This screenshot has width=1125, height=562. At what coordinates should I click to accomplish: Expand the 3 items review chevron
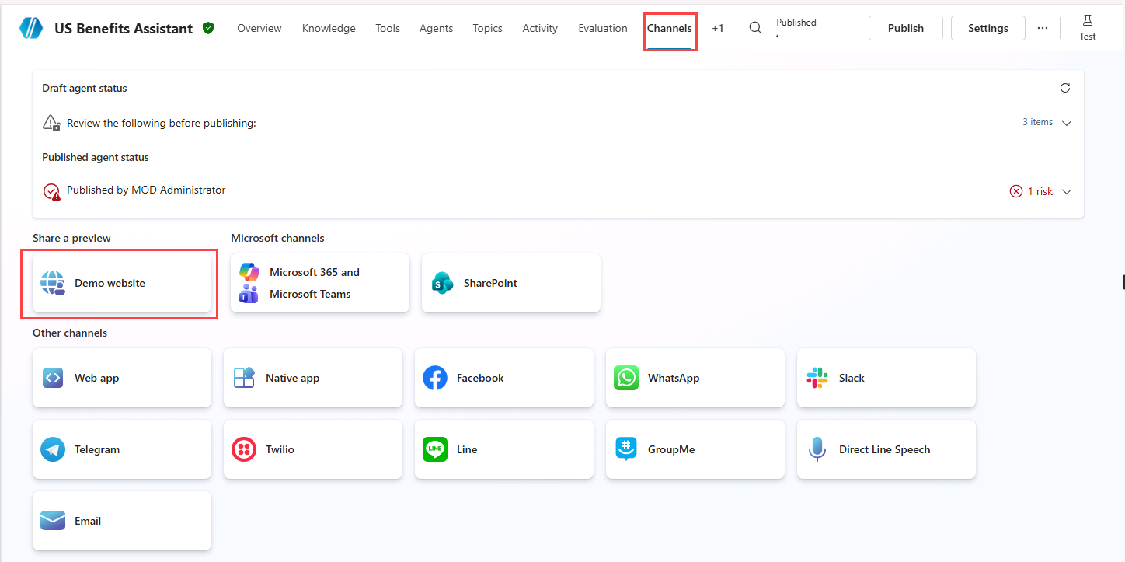pyautogui.click(x=1067, y=123)
